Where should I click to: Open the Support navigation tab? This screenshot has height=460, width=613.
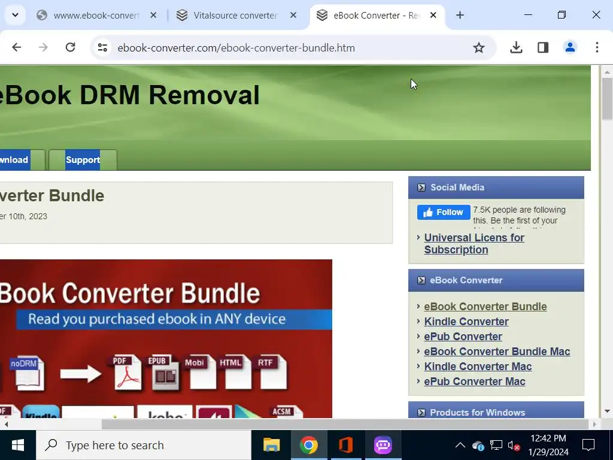point(83,159)
